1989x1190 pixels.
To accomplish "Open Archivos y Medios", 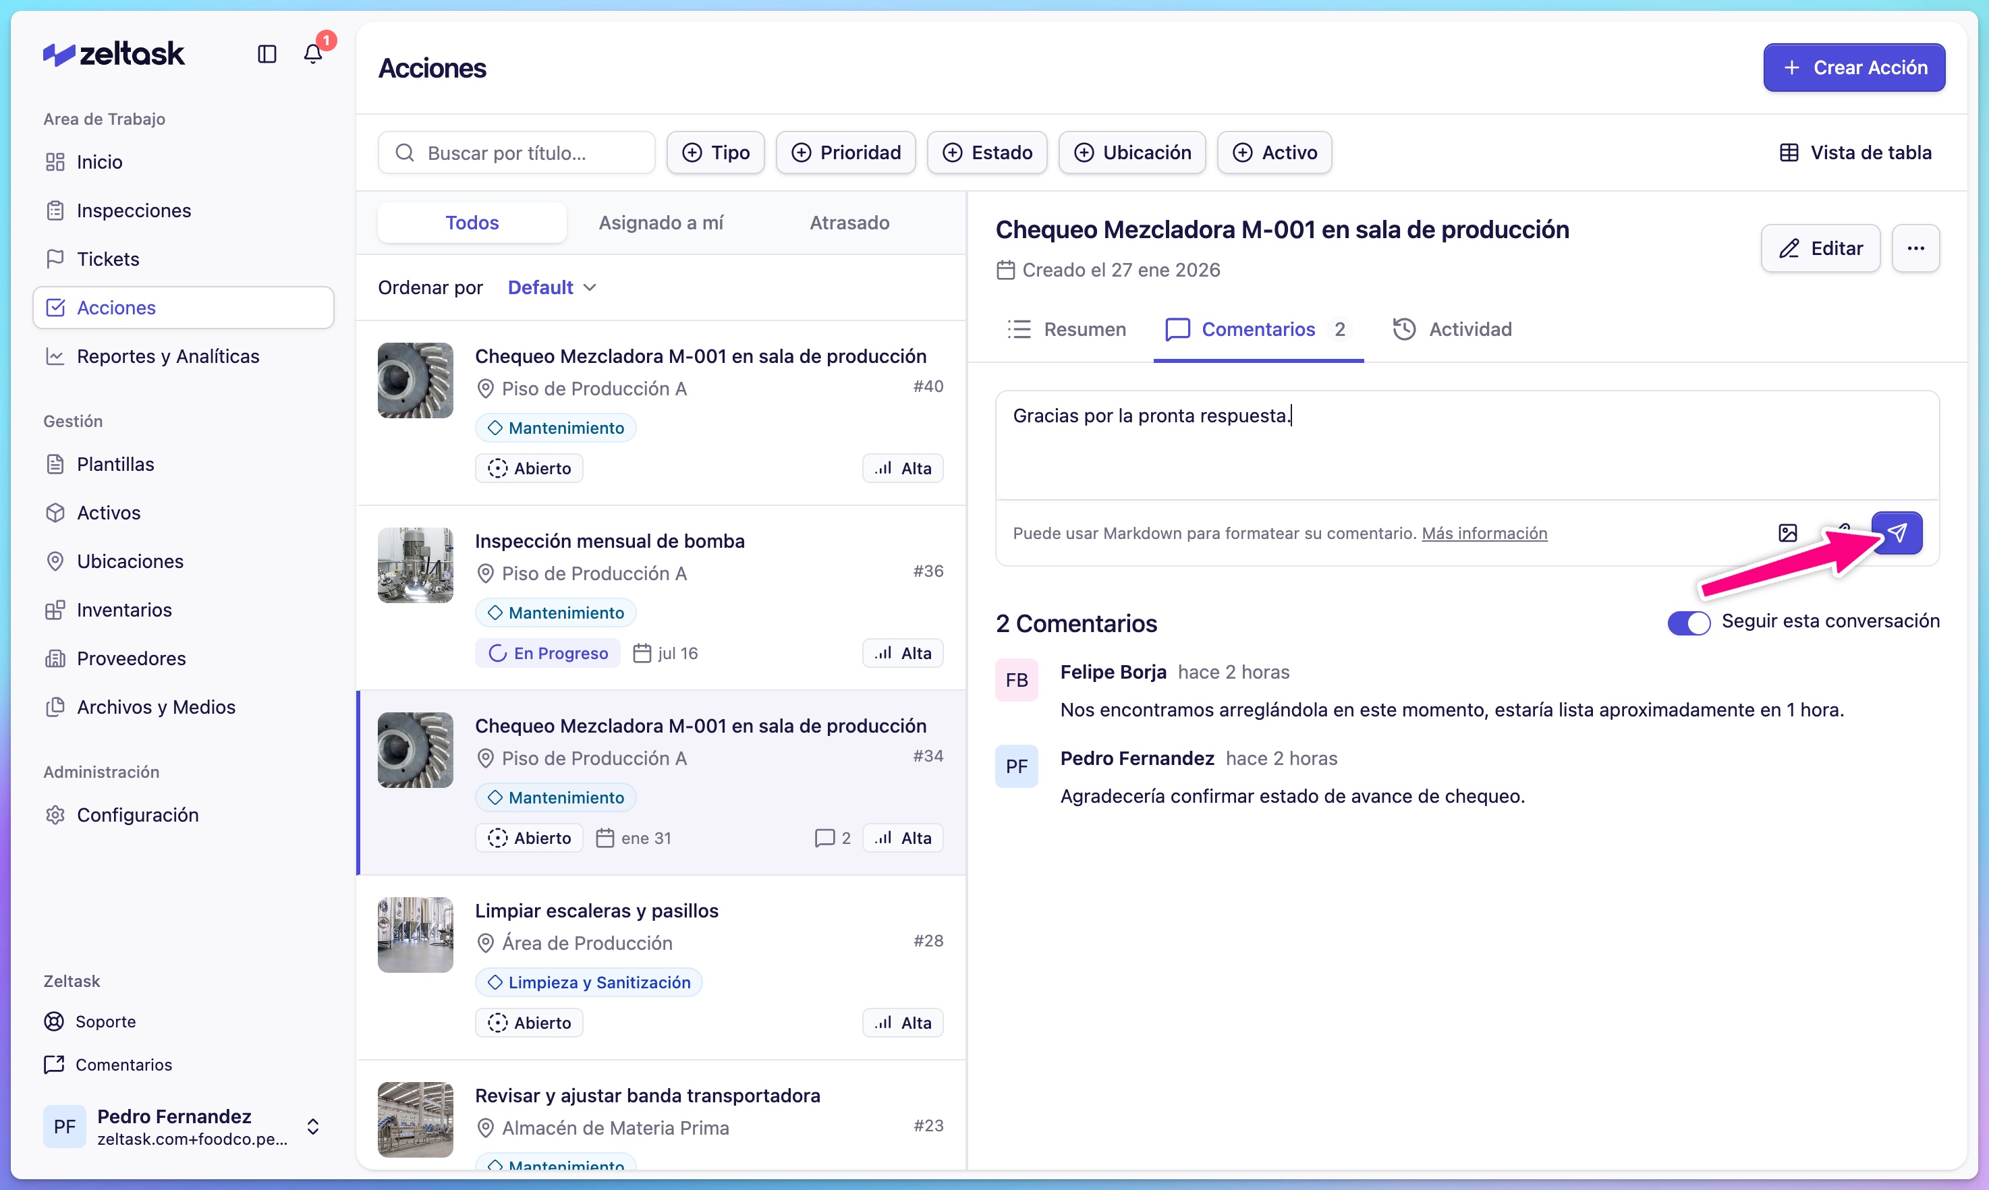I will coord(183,706).
